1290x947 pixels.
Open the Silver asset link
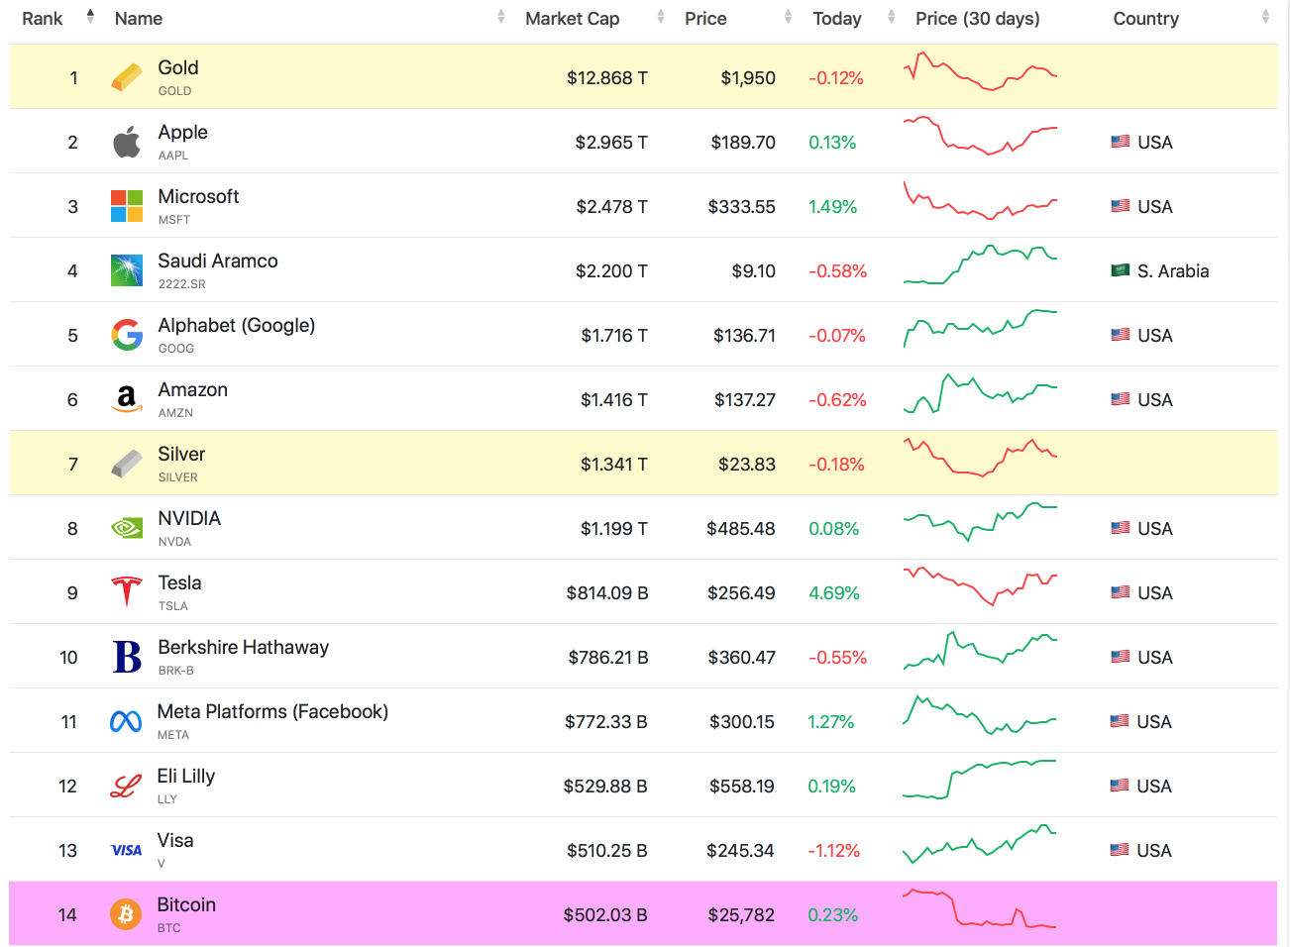coord(181,454)
